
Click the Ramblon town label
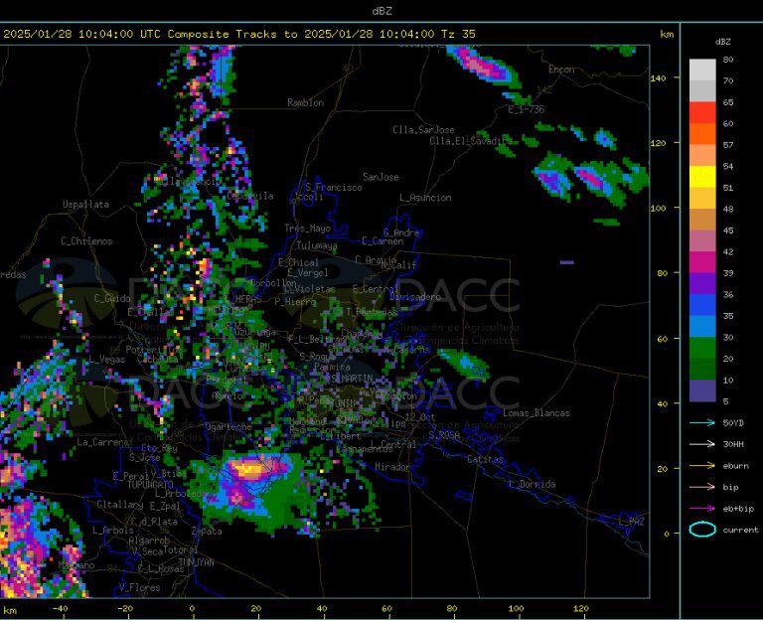pyautogui.click(x=305, y=102)
